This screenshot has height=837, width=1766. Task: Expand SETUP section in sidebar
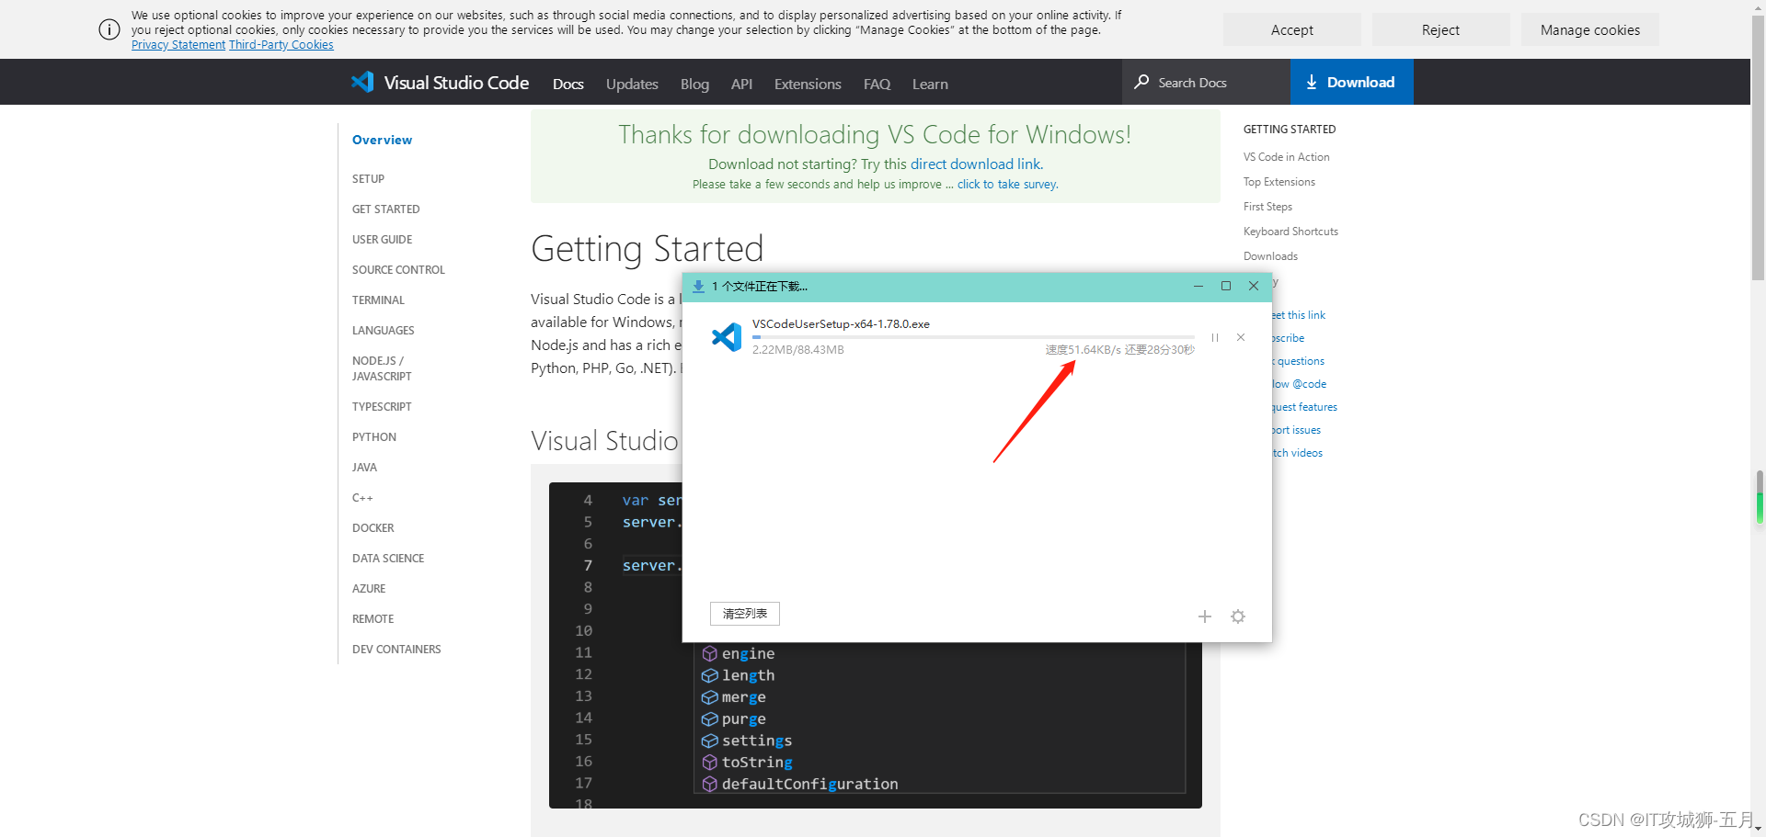pos(368,178)
